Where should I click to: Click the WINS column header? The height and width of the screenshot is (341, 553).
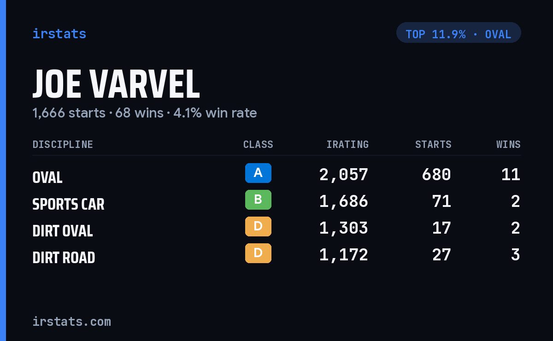click(508, 145)
